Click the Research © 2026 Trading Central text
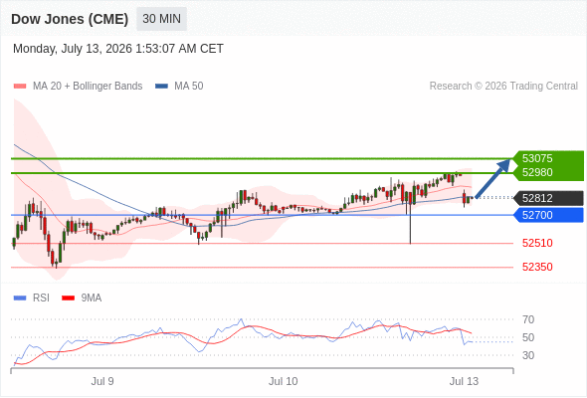Screen dimensions: 587x398 coord(503,87)
